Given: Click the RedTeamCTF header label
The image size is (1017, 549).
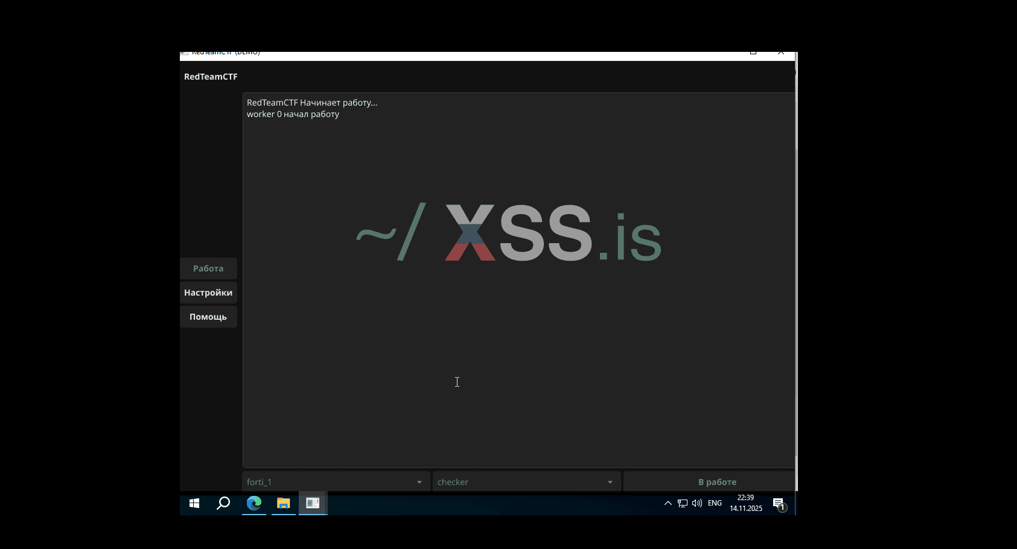Looking at the screenshot, I should tap(211, 77).
